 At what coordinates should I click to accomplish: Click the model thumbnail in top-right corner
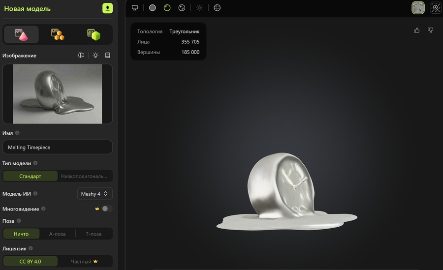point(418,8)
